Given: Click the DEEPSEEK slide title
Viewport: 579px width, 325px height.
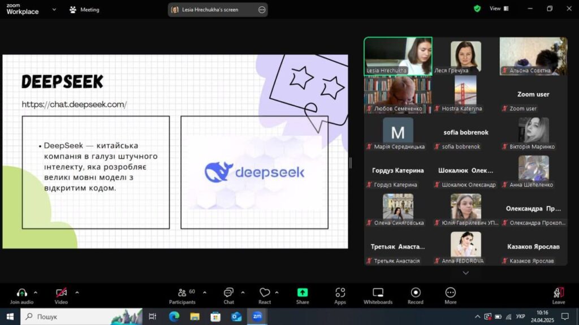Looking at the screenshot, I should 62,81.
